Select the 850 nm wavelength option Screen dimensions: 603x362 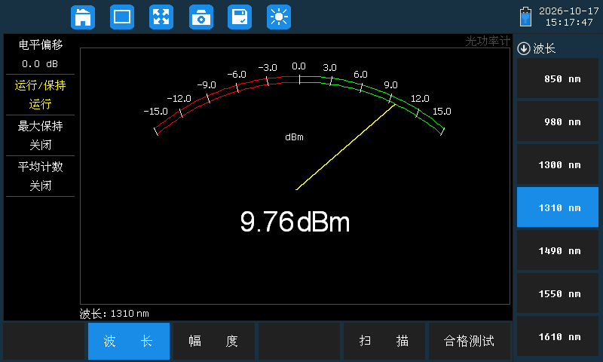558,79
